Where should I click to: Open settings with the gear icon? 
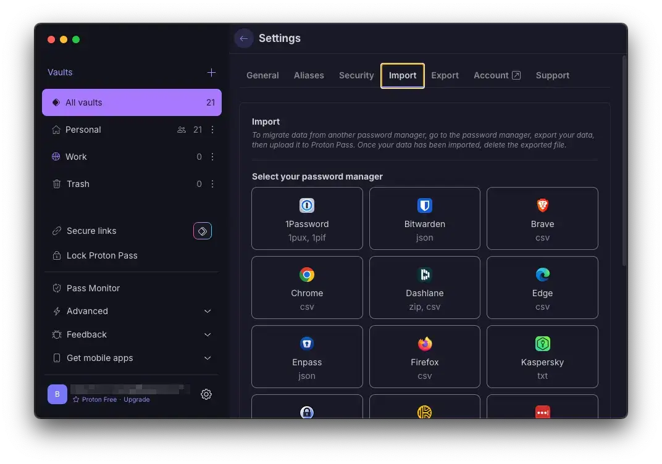(x=206, y=394)
